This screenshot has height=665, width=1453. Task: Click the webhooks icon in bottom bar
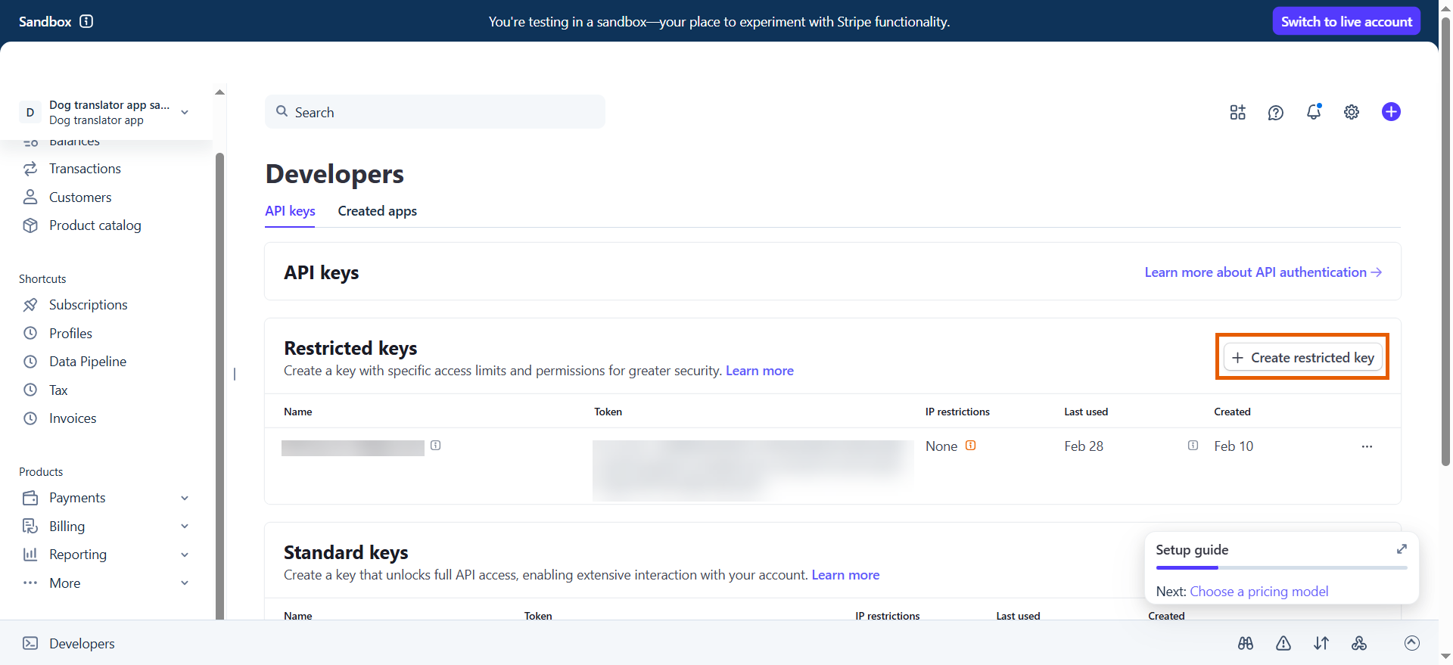(1359, 643)
